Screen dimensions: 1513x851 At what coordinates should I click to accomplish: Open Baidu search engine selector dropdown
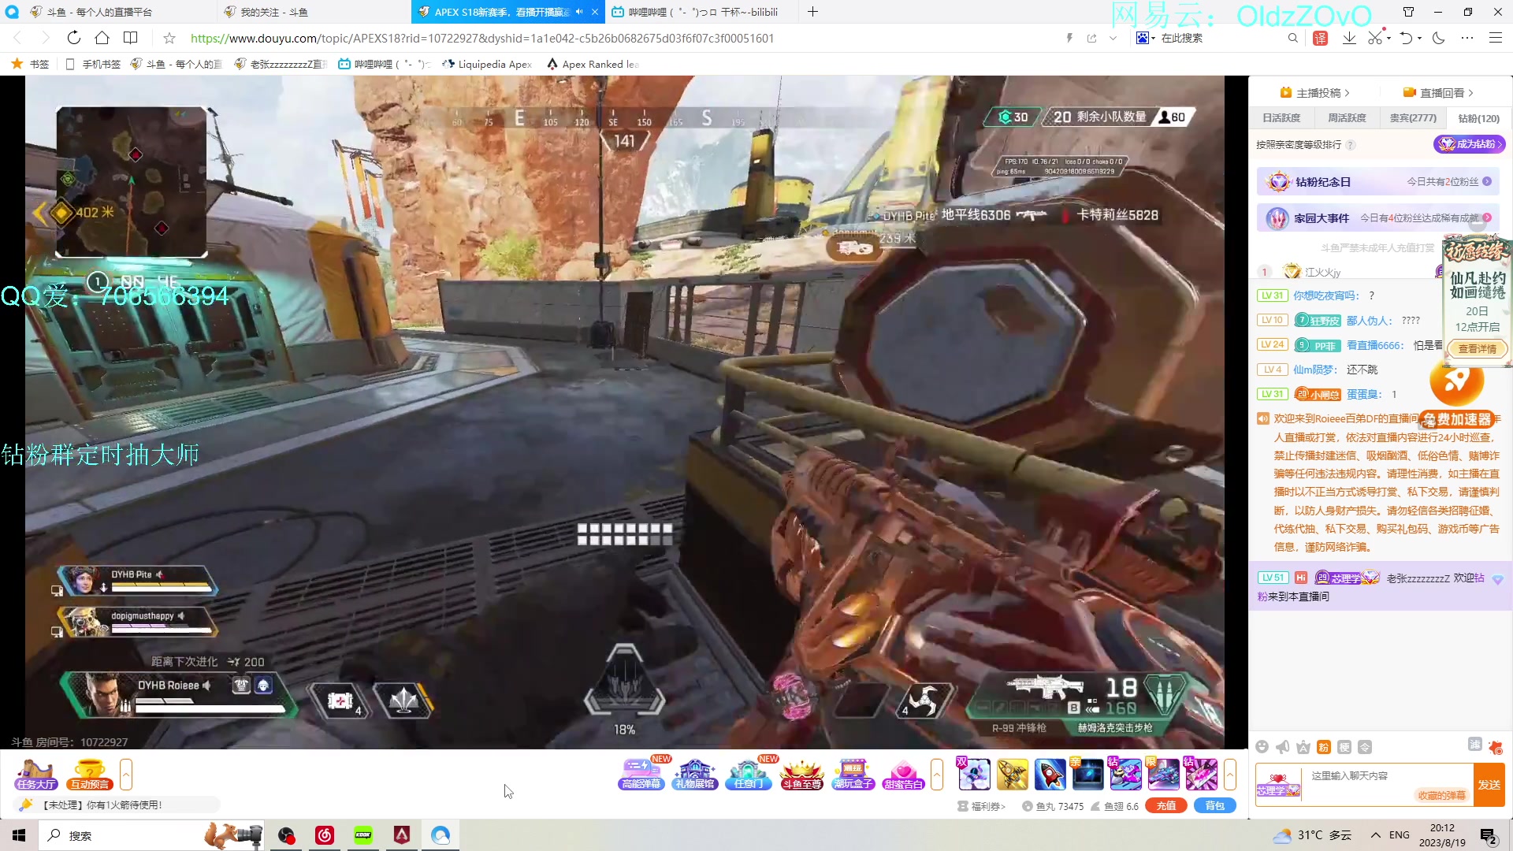tap(1145, 38)
